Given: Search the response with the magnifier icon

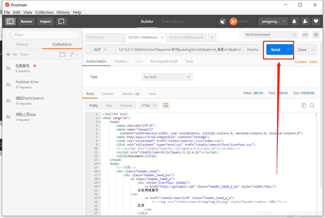Looking at the screenshot, I should (312, 105).
